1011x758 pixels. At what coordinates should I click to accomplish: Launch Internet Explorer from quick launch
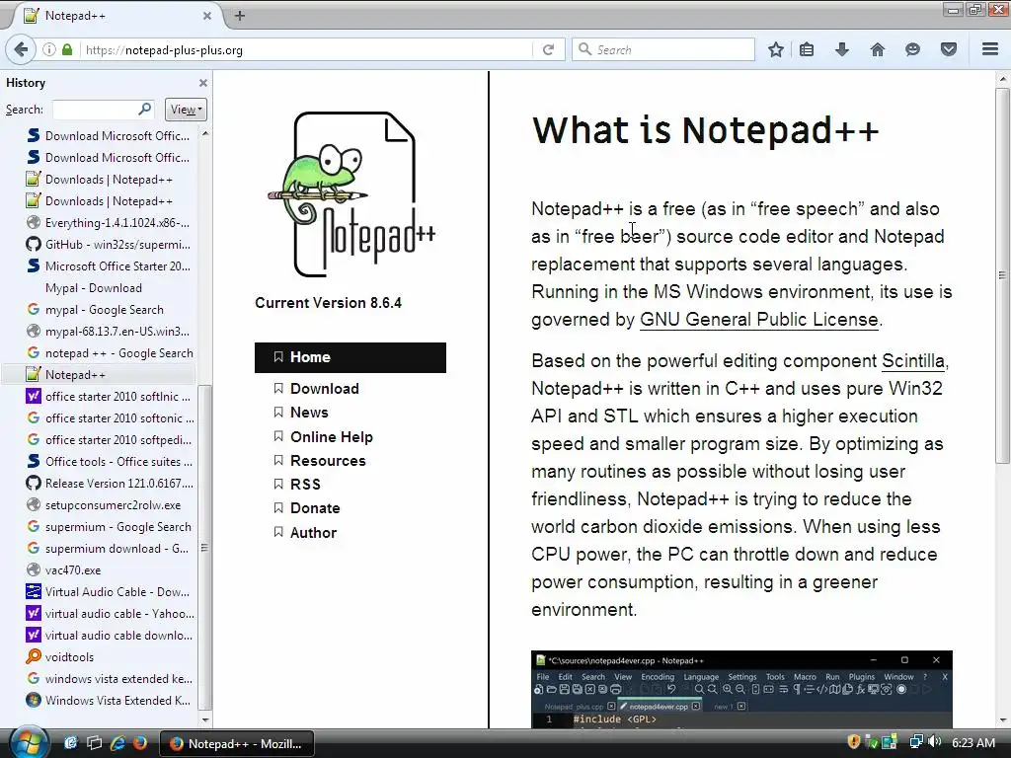(x=117, y=743)
